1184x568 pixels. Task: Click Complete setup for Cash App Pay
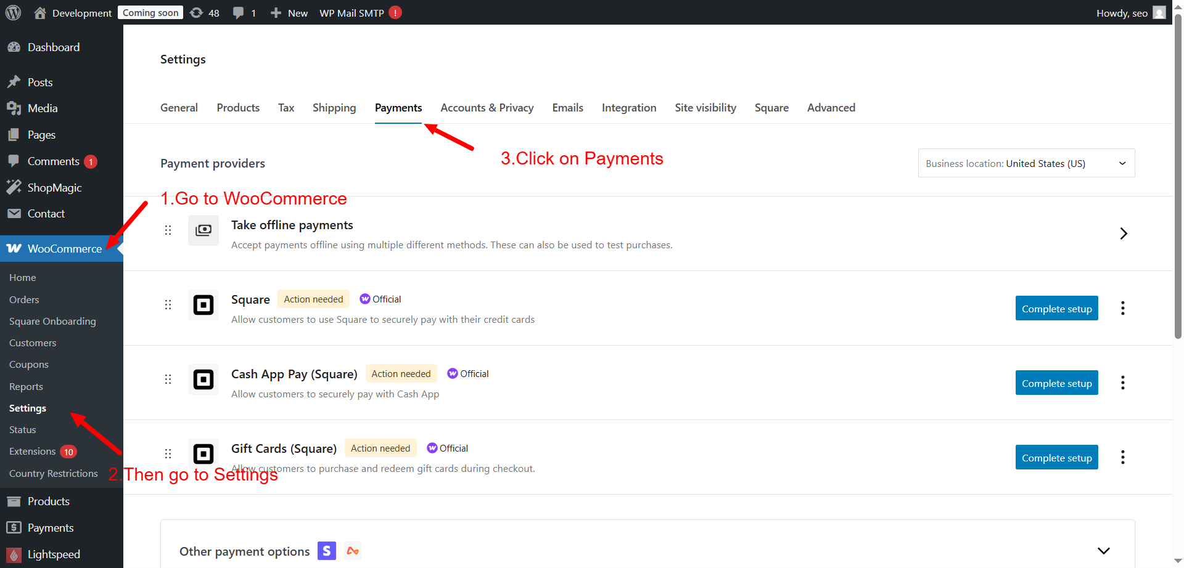pyautogui.click(x=1057, y=383)
